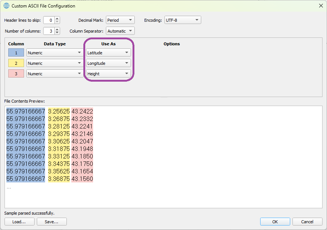Decrement the number of columns

pyautogui.click(x=57, y=33)
